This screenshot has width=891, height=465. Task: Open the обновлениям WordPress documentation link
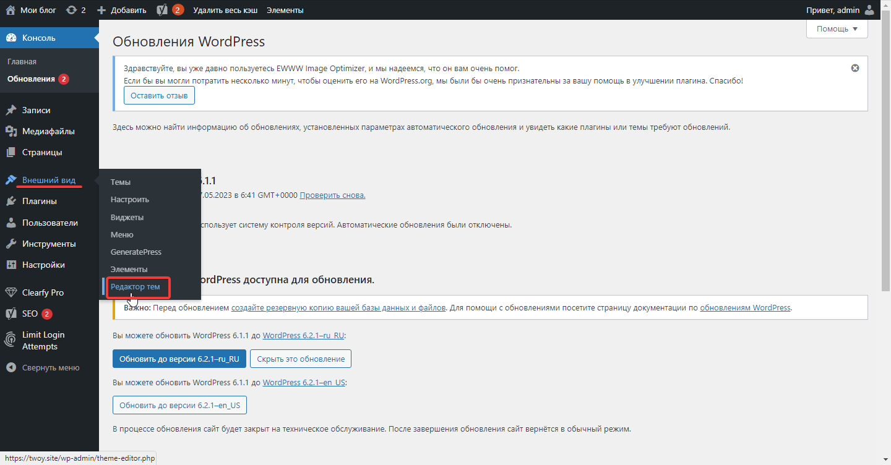[745, 307]
